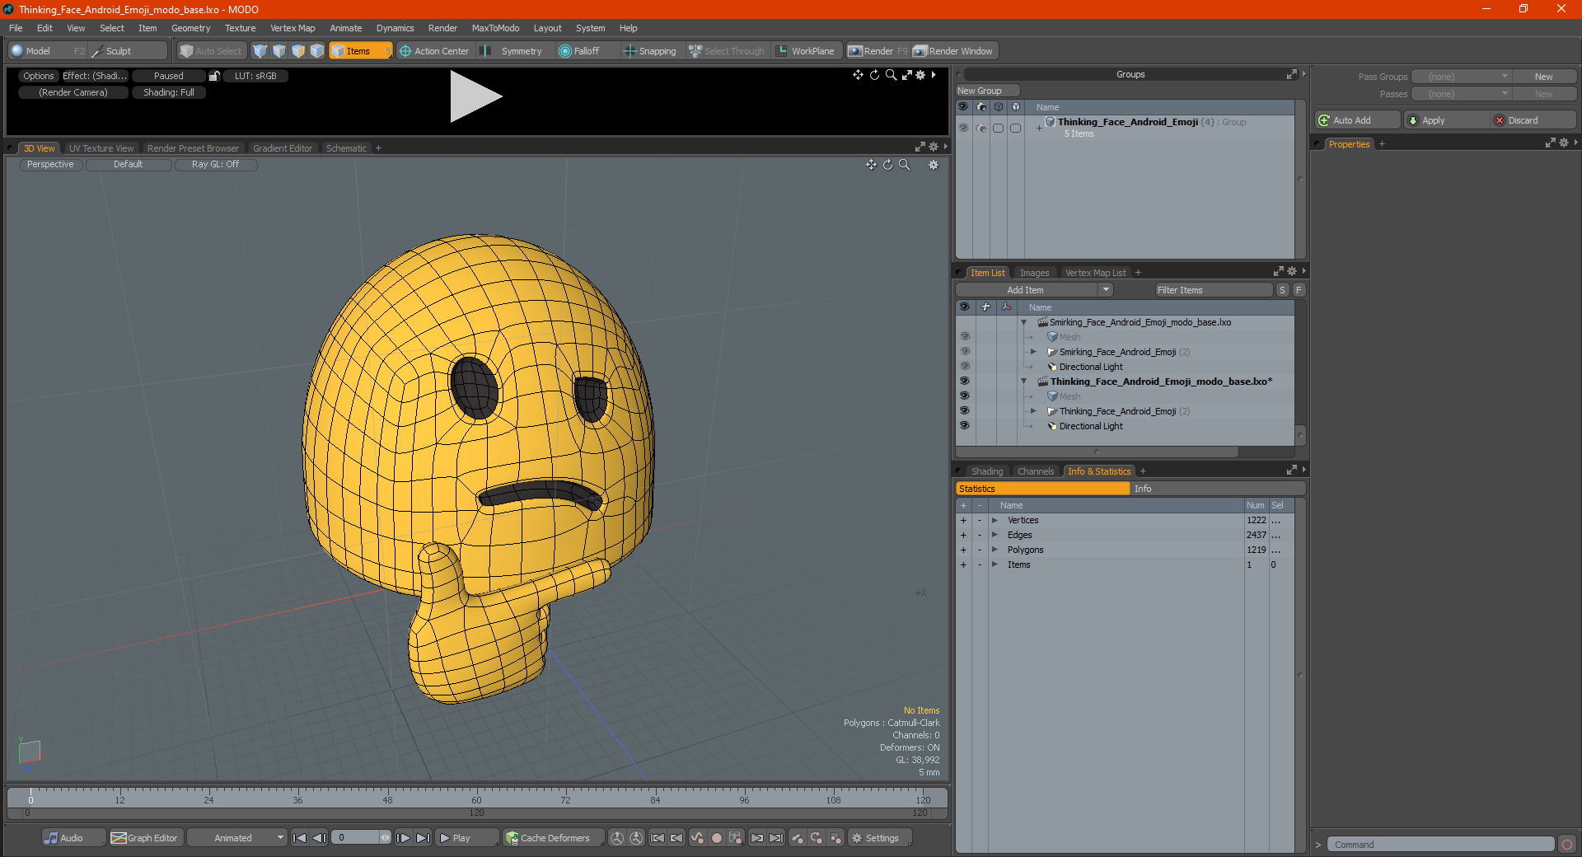Click viewport rotate icon
The height and width of the screenshot is (857, 1582).
pos(888,165)
